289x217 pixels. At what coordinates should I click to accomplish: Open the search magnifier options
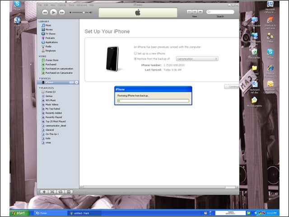click(x=209, y=12)
